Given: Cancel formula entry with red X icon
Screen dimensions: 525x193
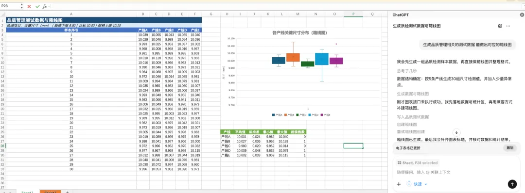Looking at the screenshot, I should pyautogui.click(x=29, y=6).
